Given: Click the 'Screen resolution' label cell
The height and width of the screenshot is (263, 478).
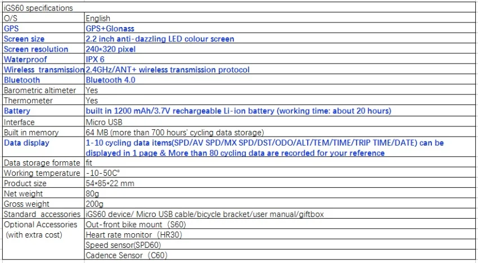Looking at the screenshot, I should (x=44, y=49).
